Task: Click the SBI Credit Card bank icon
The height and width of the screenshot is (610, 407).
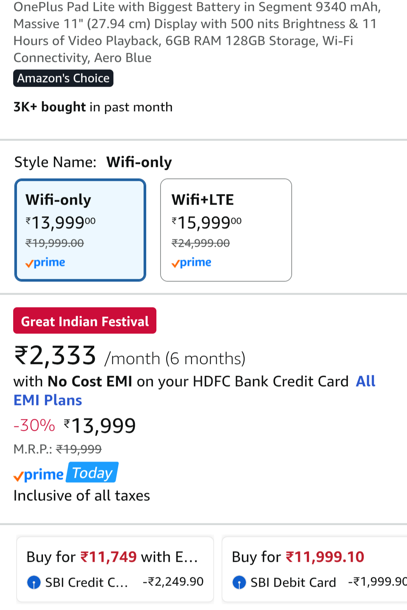Action: (34, 582)
